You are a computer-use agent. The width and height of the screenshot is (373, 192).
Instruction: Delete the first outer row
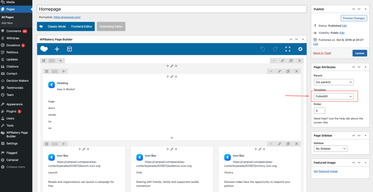point(299,61)
